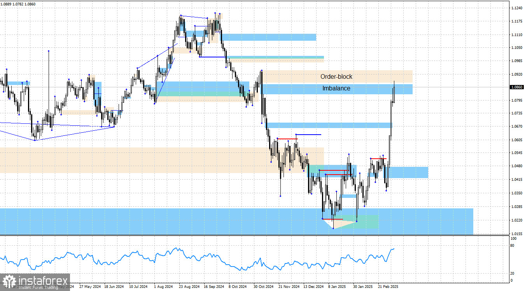
Task: Click price level 1.0480 on axis
Action: click(x=516, y=166)
